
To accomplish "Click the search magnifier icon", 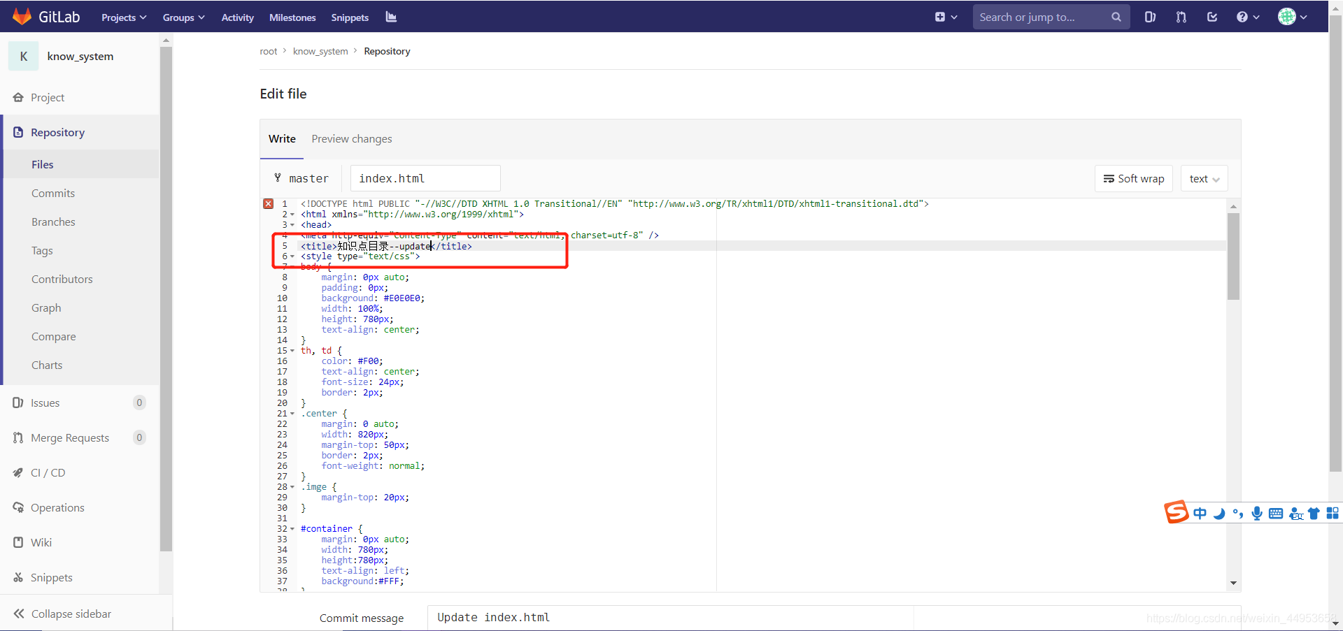I will click(x=1116, y=17).
